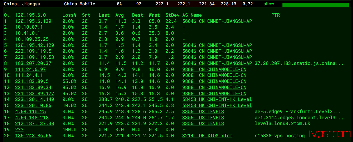
Task: Click the Loss% column header
Action: point(69,15)
